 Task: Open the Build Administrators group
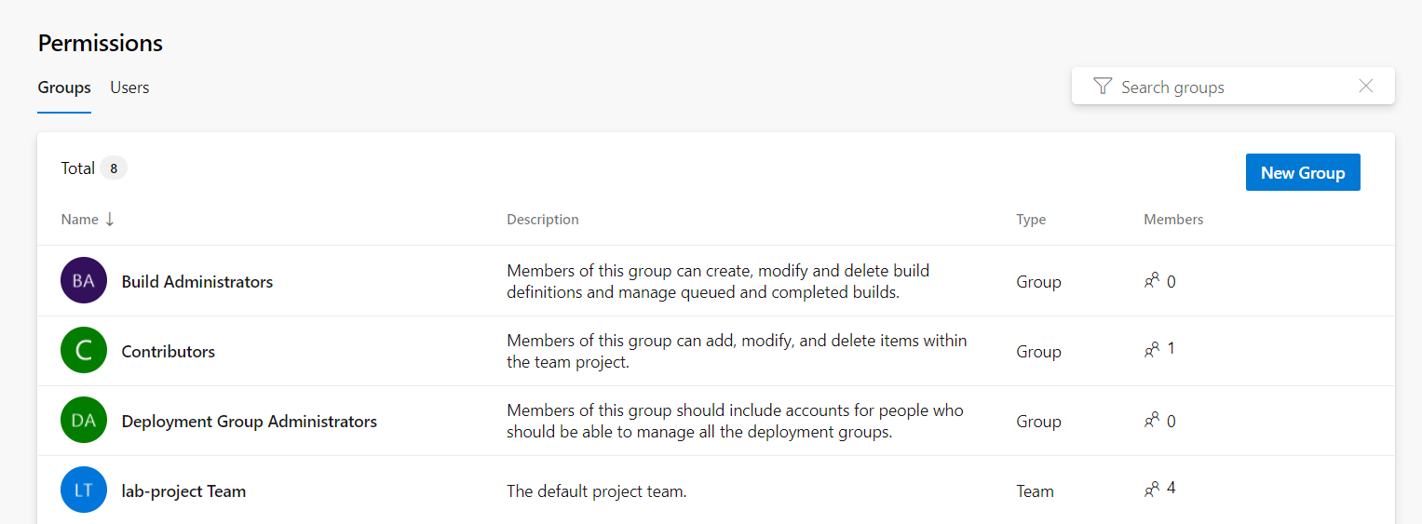coord(197,281)
